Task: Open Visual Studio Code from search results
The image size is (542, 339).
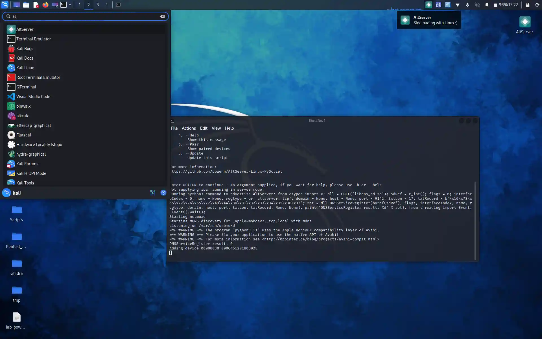Action: [33, 96]
